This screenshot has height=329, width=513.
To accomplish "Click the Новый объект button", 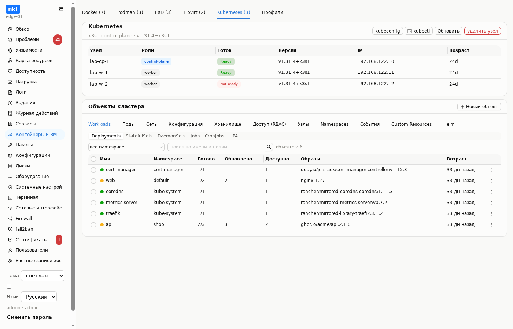I will click(x=479, y=107).
